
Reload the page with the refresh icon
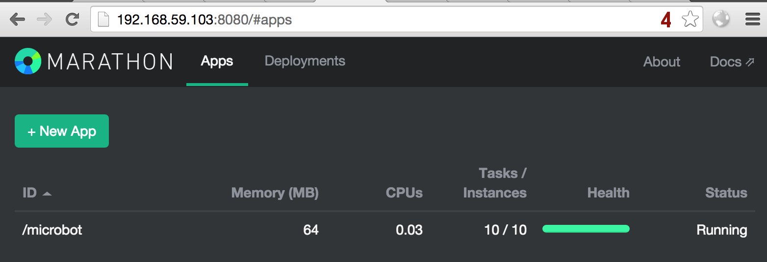click(x=73, y=20)
